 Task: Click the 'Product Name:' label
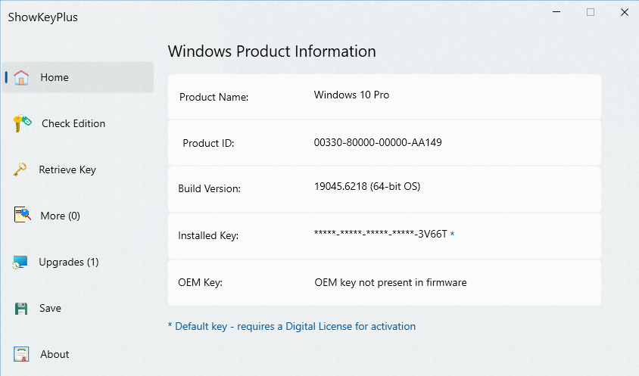coord(214,97)
